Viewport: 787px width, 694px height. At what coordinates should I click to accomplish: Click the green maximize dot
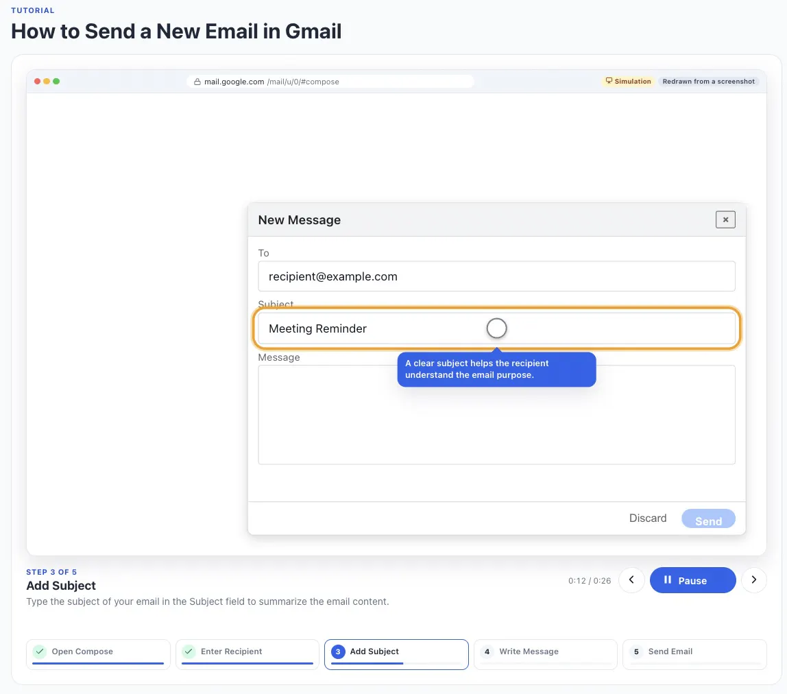(56, 82)
